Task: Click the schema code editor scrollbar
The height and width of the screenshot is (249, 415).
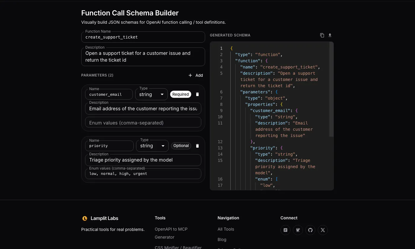Action: click(331, 89)
